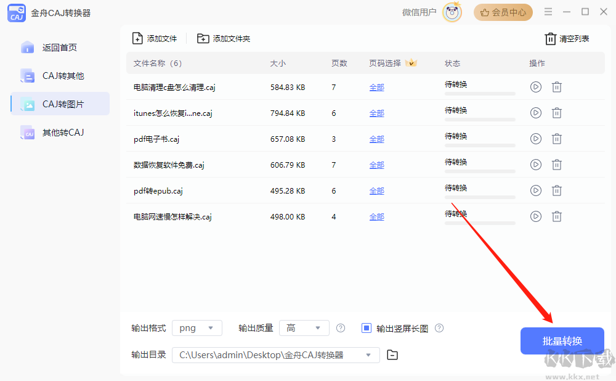The width and height of the screenshot is (616, 381).
Task: Select file name 数据恢复软件免费.caj
Action: 169,165
